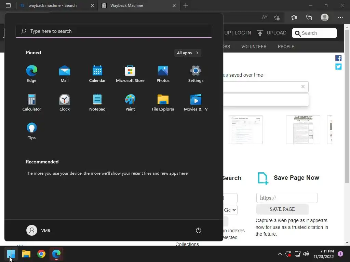Open the Clock app
Image resolution: width=350 pixels, height=262 pixels.
[x=65, y=102]
